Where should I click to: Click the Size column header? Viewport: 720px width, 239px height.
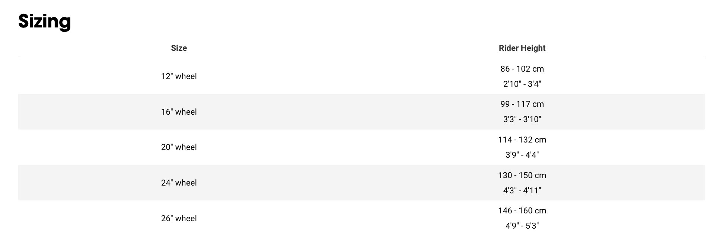pyautogui.click(x=179, y=48)
